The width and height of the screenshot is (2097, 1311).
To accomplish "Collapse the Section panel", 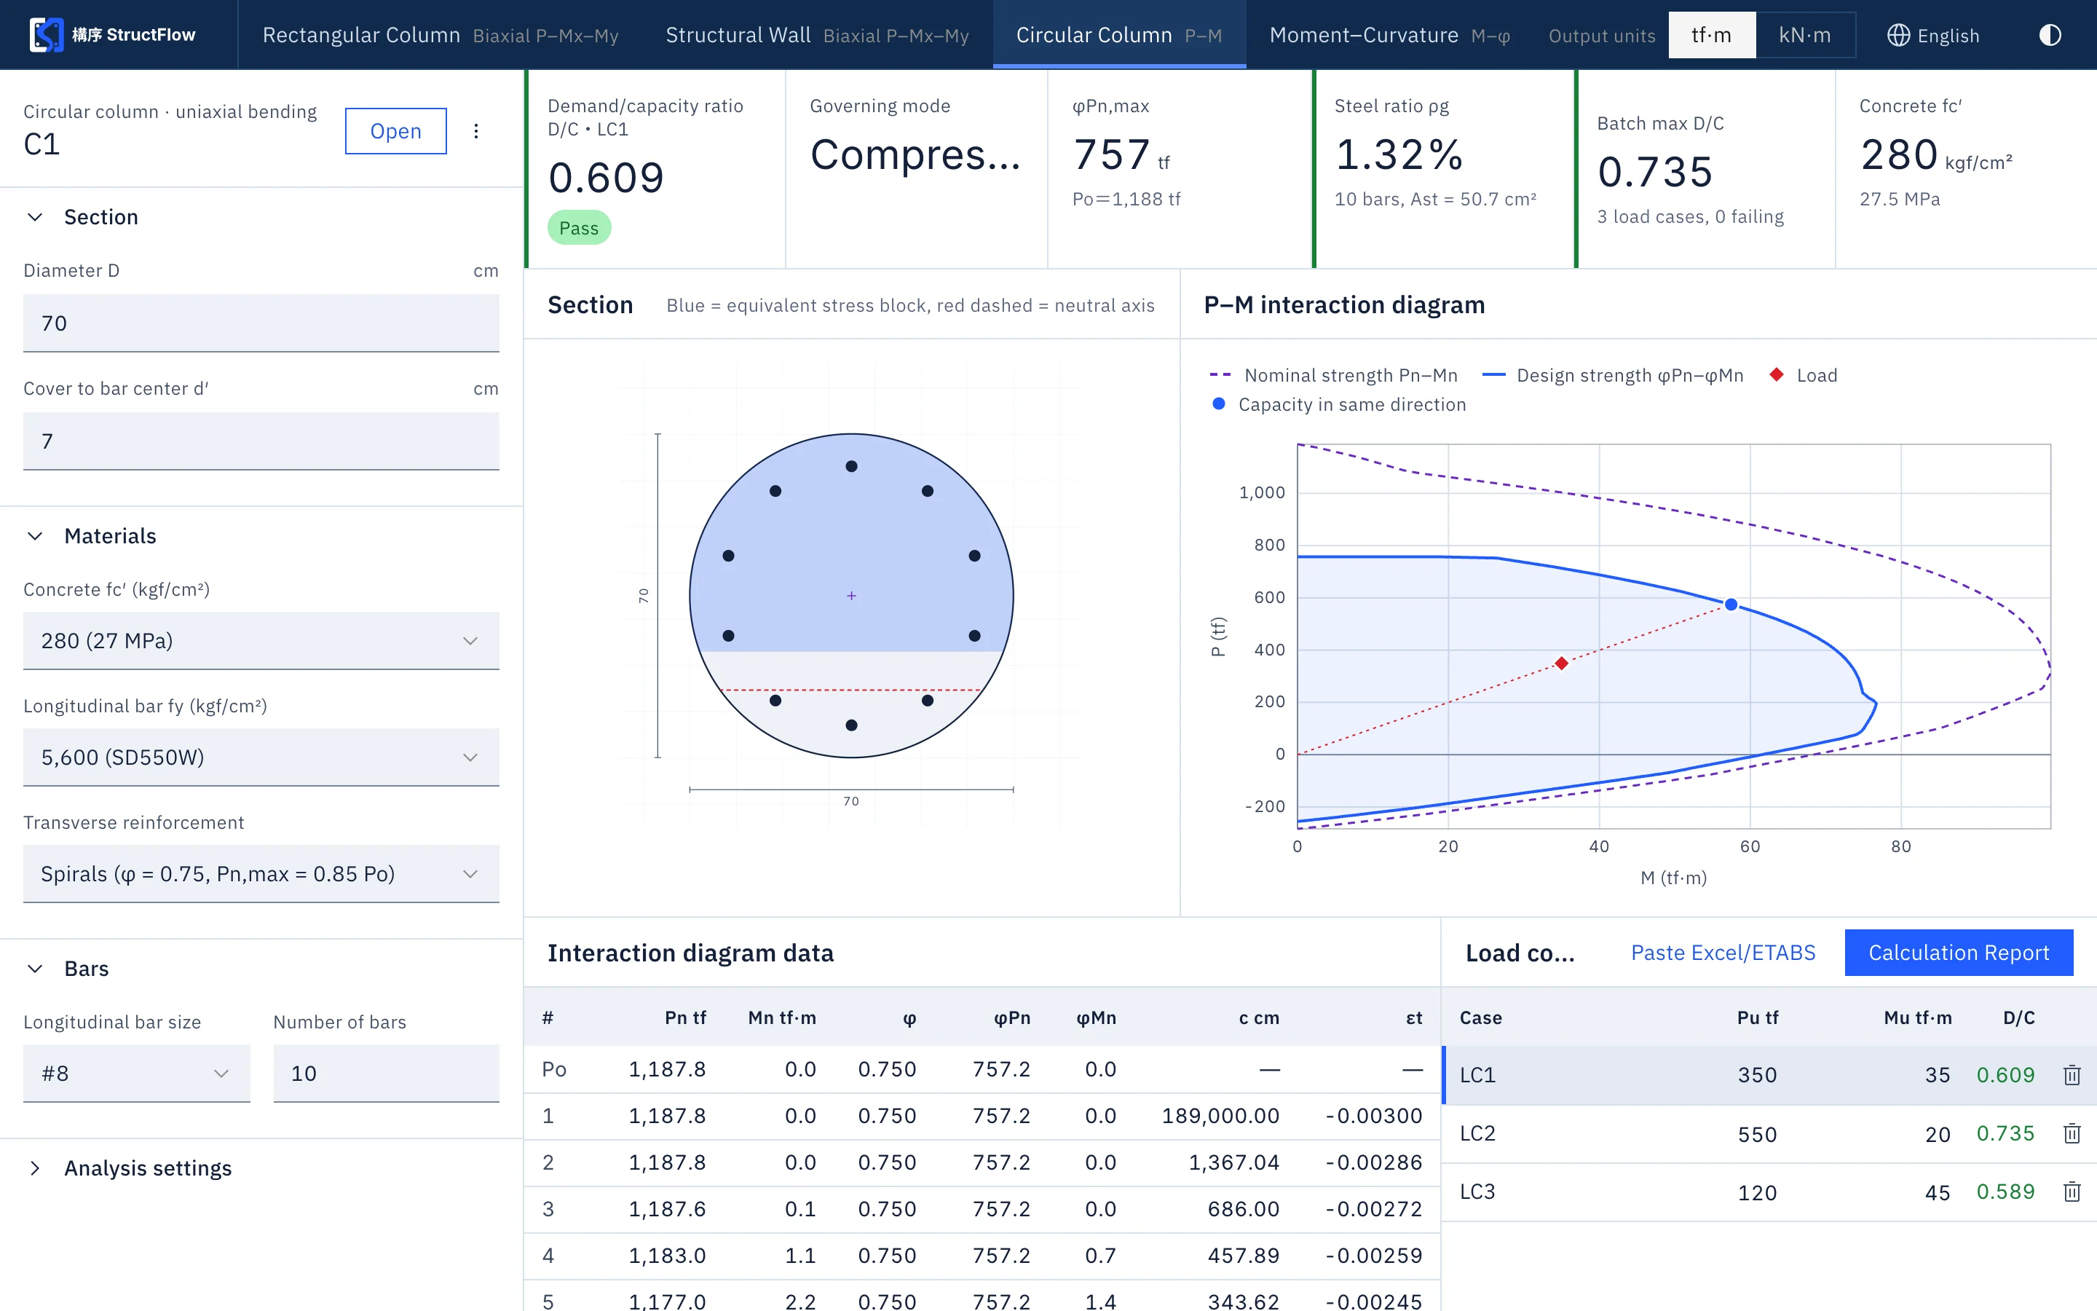I will click(x=35, y=217).
